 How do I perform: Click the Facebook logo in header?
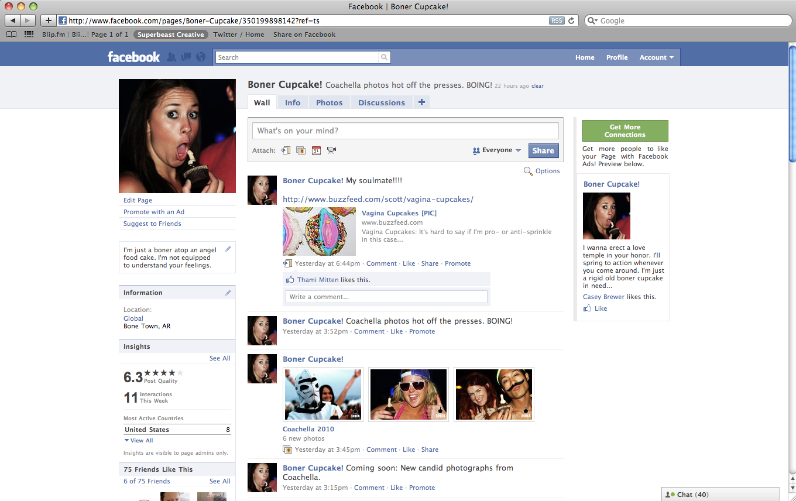133,57
